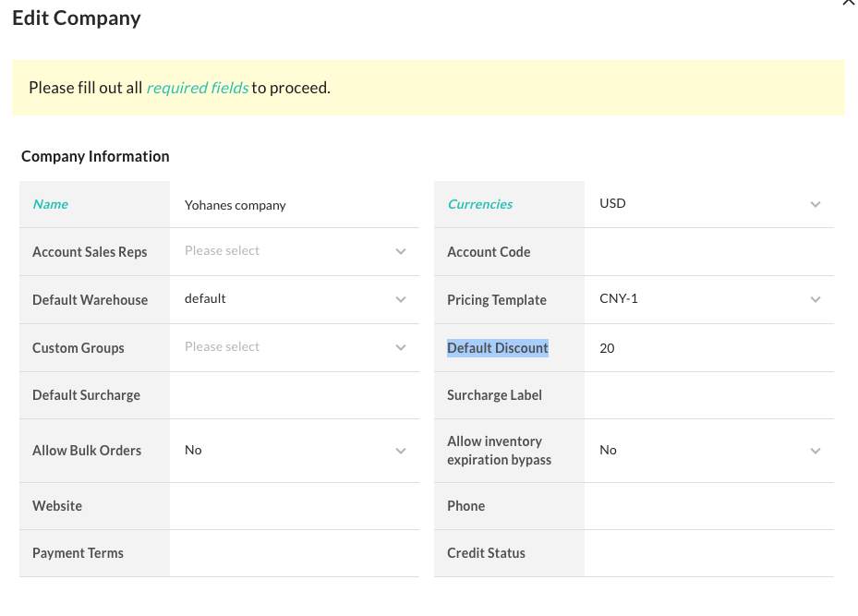Click the Account Code input field
The width and height of the screenshot is (858, 616).
pos(708,251)
